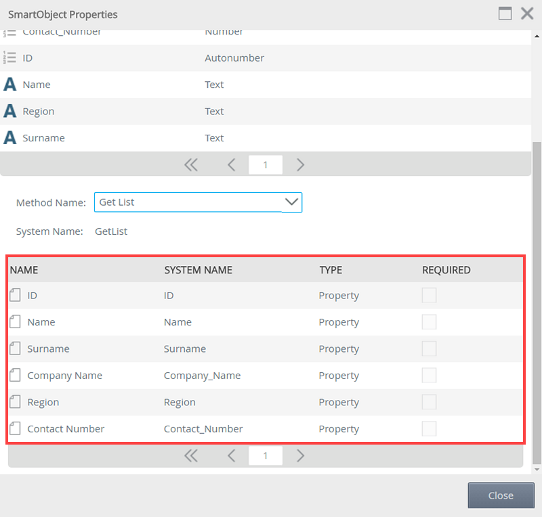Click the SYSTEM NAME column header
This screenshot has height=517, width=542.
click(198, 270)
